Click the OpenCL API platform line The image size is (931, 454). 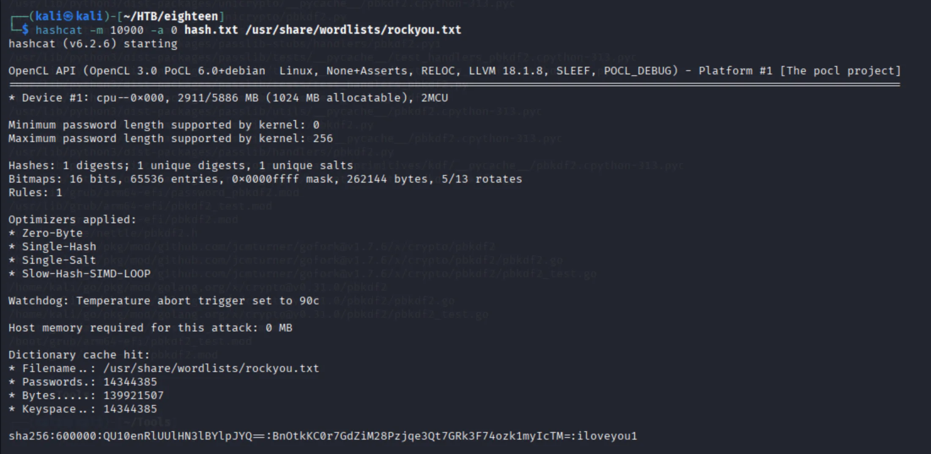[455, 71]
